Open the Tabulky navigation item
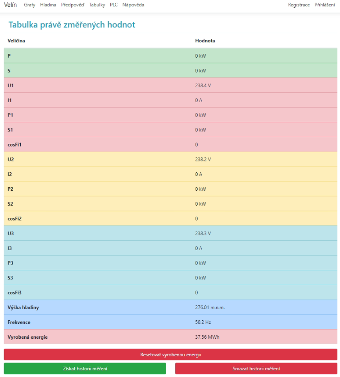Image resolution: width=340 pixels, height=377 pixels. pos(97,5)
